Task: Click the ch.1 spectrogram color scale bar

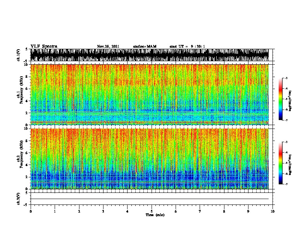Action: (x=281, y=99)
